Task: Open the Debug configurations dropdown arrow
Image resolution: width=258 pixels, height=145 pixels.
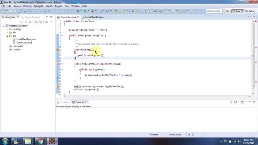Action: pos(81,11)
